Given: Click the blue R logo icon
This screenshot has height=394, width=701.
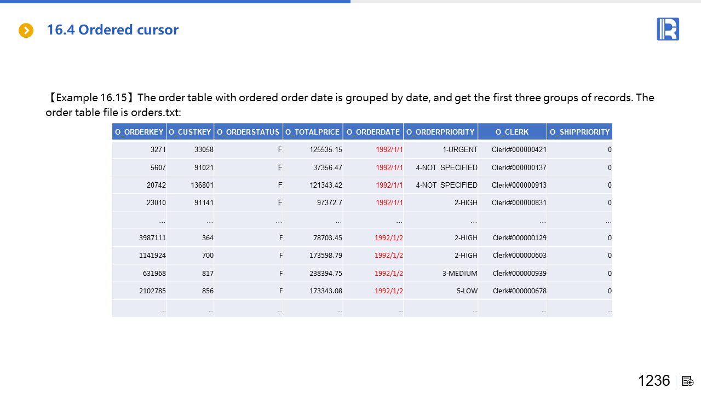Looking at the screenshot, I should point(668,29).
